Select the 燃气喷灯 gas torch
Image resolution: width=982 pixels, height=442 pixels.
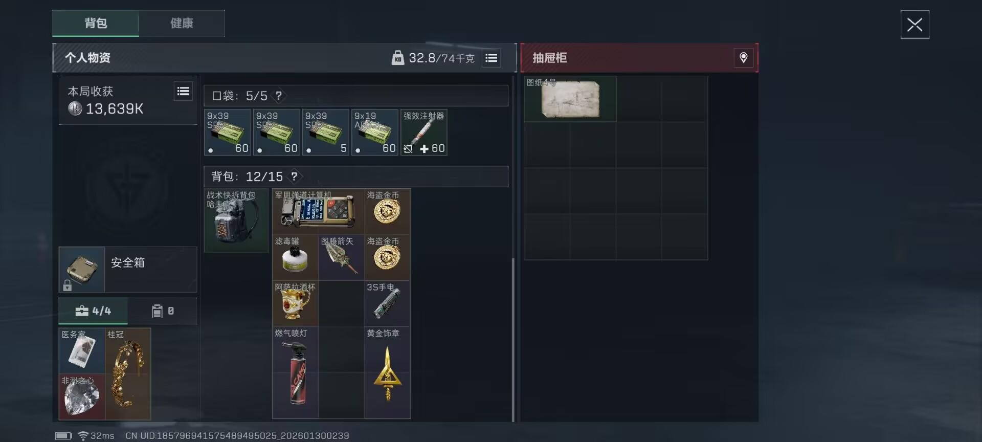coord(295,373)
